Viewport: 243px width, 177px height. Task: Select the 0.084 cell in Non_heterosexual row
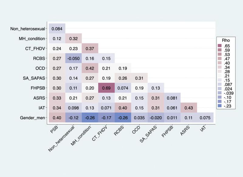click(57, 29)
